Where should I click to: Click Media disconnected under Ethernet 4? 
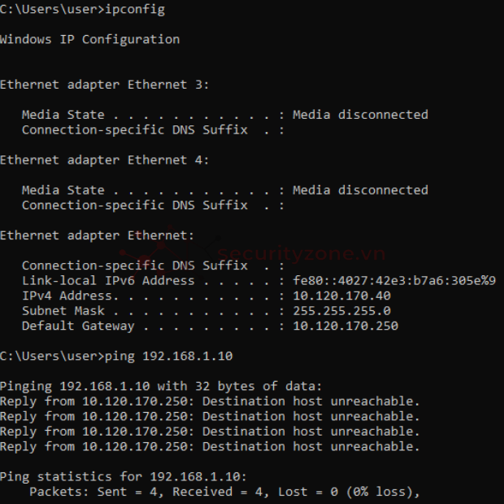point(360,190)
